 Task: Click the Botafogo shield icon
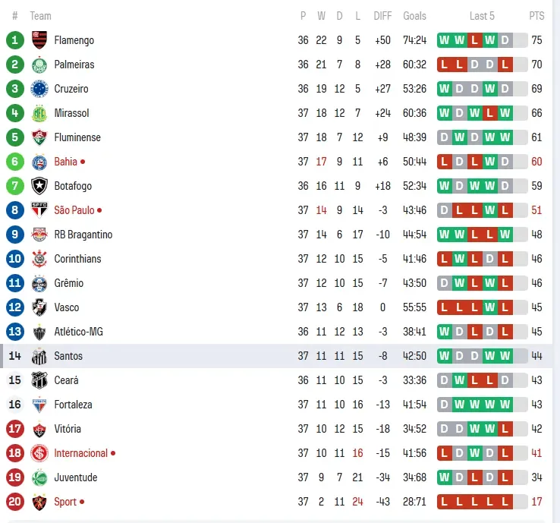click(x=39, y=186)
